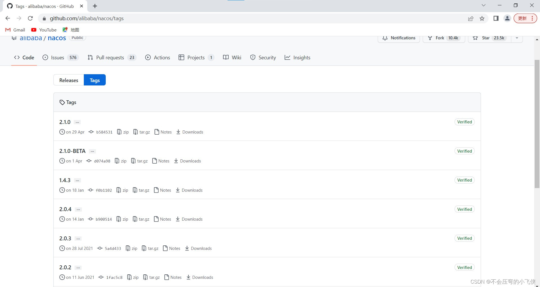The width and height of the screenshot is (540, 287).
Task: Open the browser side panel
Action: [496, 18]
